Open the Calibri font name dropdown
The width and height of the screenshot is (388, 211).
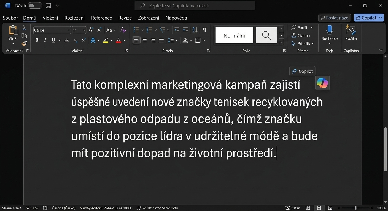69,30
